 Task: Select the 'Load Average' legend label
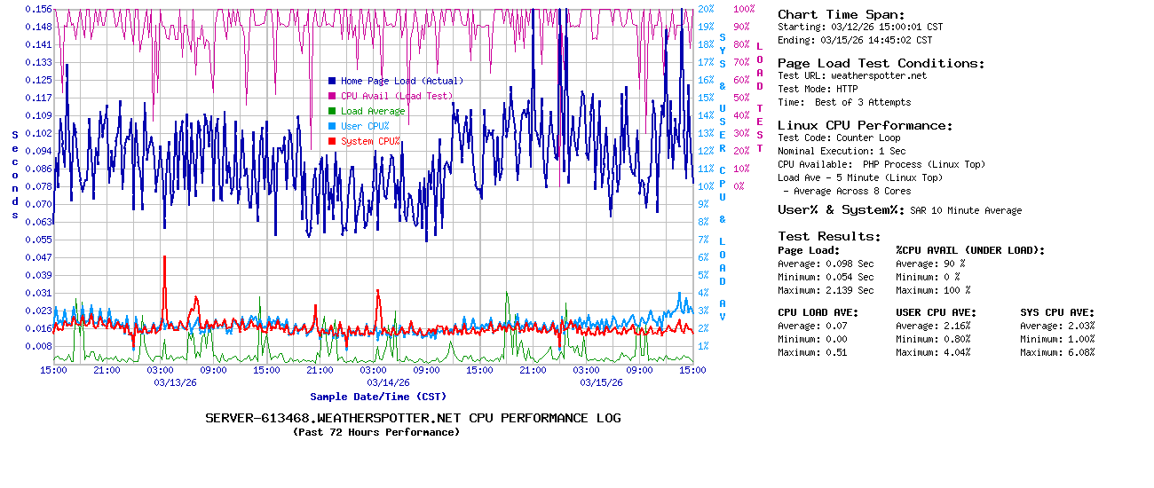tap(373, 111)
